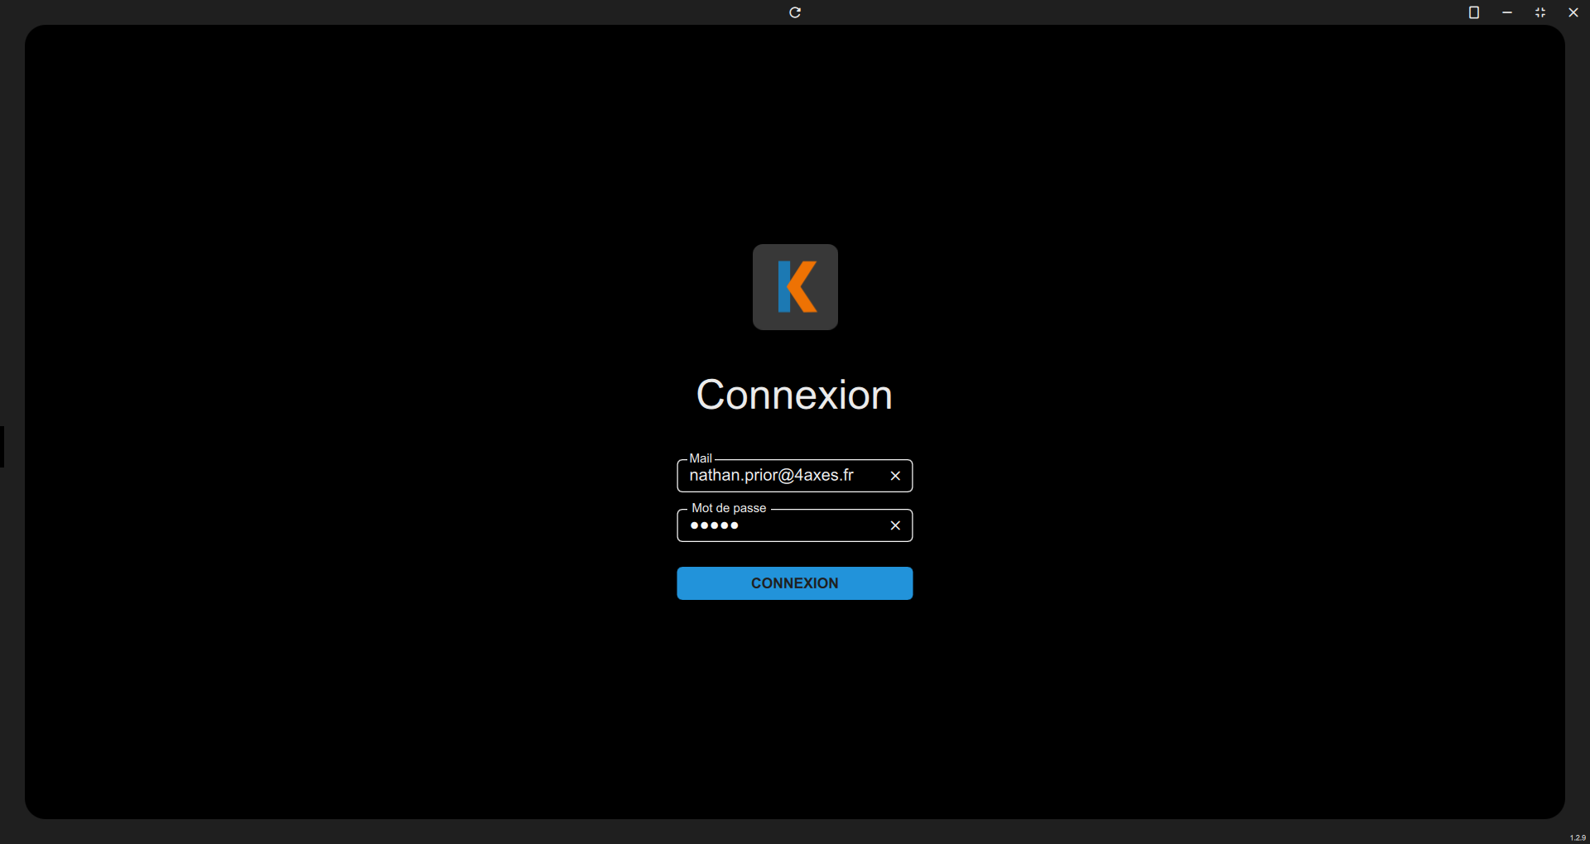Screen dimensions: 1590x844
Task: Place cursor in the nathan.prior@4axes.fr email text
Action: click(x=771, y=476)
